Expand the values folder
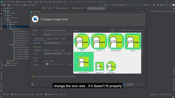175x98 pixels. [8, 61]
